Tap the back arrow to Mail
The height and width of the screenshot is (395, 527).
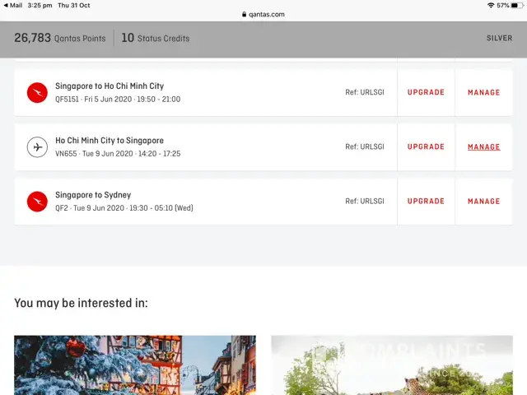coord(5,5)
